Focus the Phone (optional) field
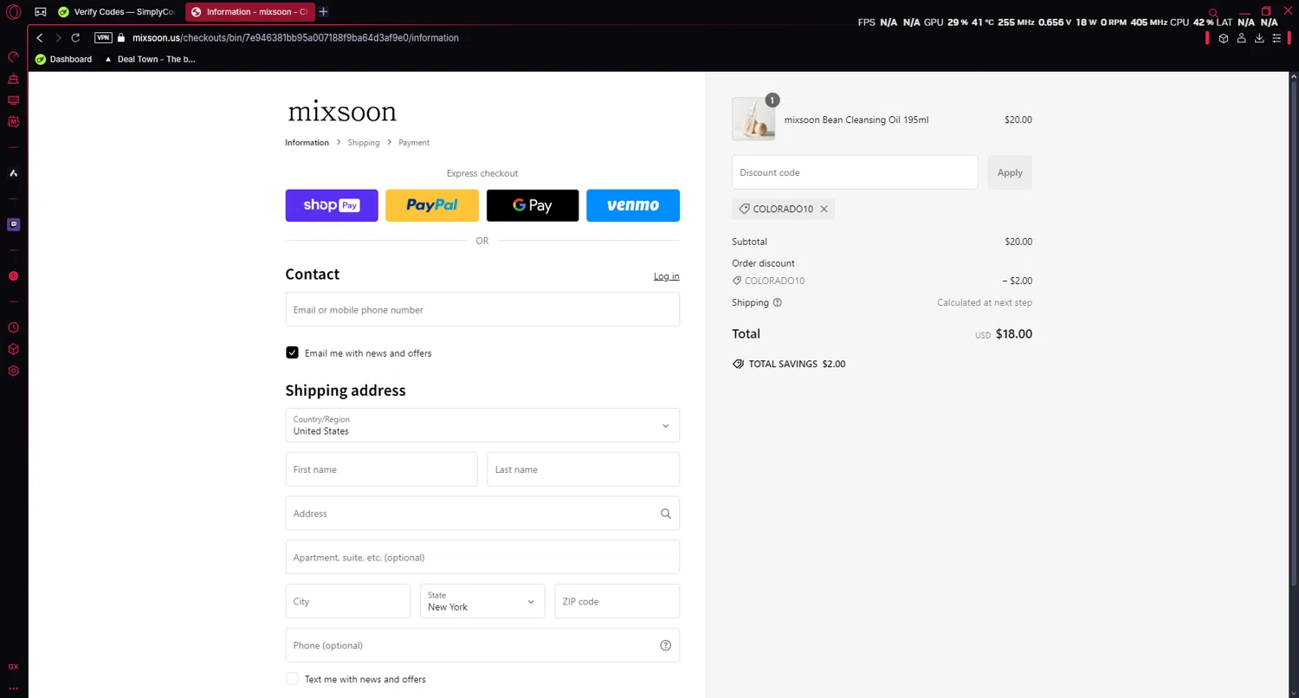This screenshot has height=698, width=1299. tap(482, 645)
